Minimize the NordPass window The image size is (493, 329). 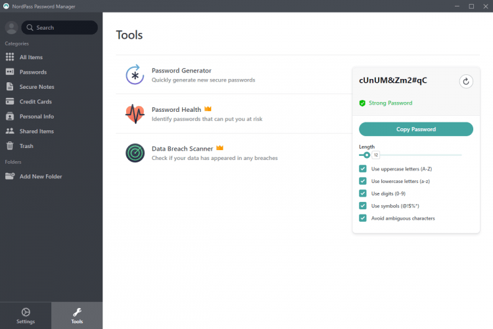pyautogui.click(x=457, y=6)
